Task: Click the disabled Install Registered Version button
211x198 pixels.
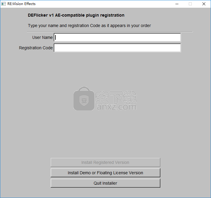Action: click(x=105, y=162)
